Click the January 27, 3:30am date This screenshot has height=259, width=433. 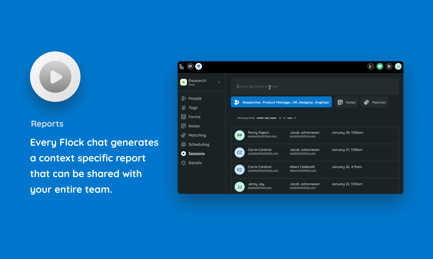pyautogui.click(x=347, y=150)
